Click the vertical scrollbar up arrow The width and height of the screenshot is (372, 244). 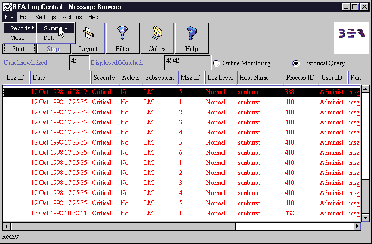click(x=366, y=89)
